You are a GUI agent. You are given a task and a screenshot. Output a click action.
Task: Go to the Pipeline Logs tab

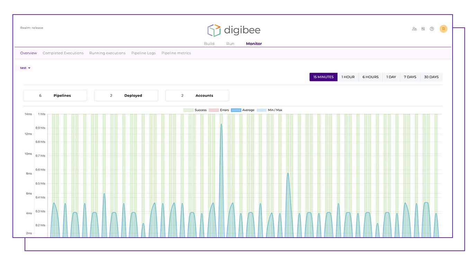143,53
